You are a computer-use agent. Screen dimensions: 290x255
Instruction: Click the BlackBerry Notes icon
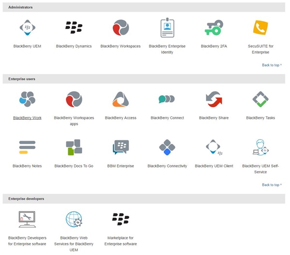27,147
